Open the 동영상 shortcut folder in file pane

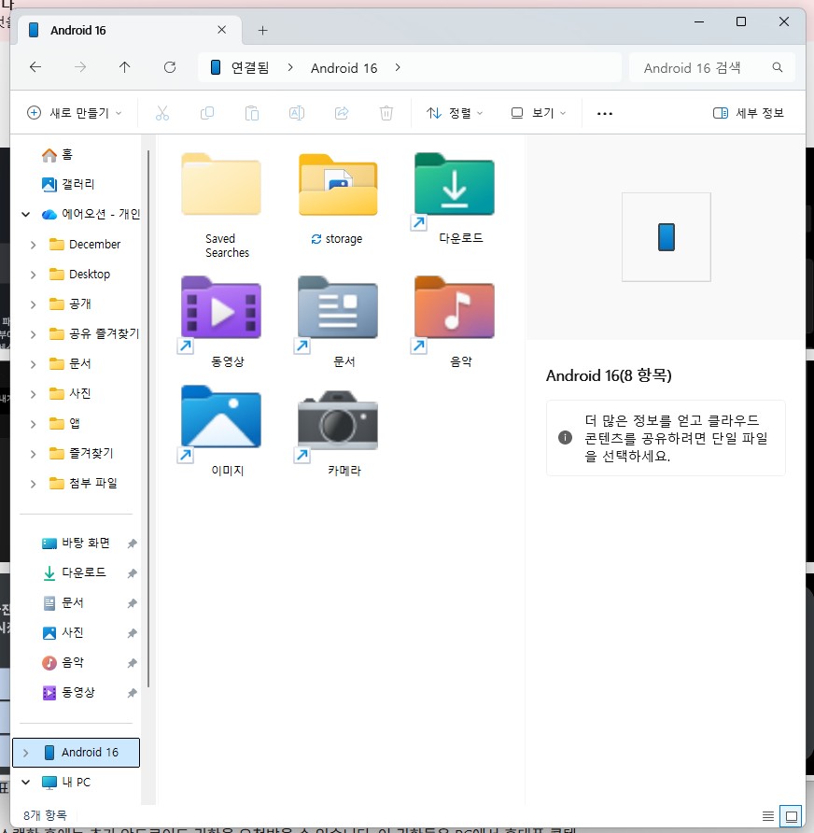(221, 322)
